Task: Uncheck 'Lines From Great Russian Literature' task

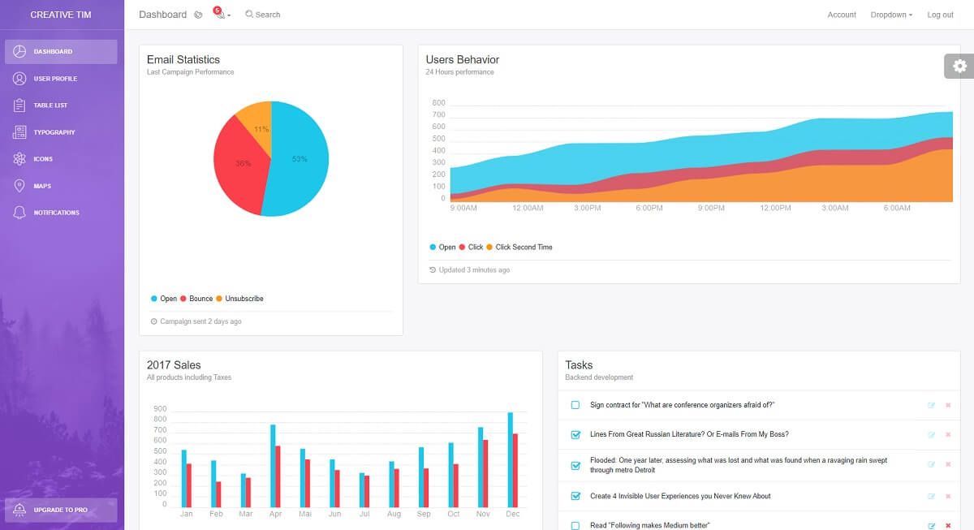Action: (x=575, y=433)
